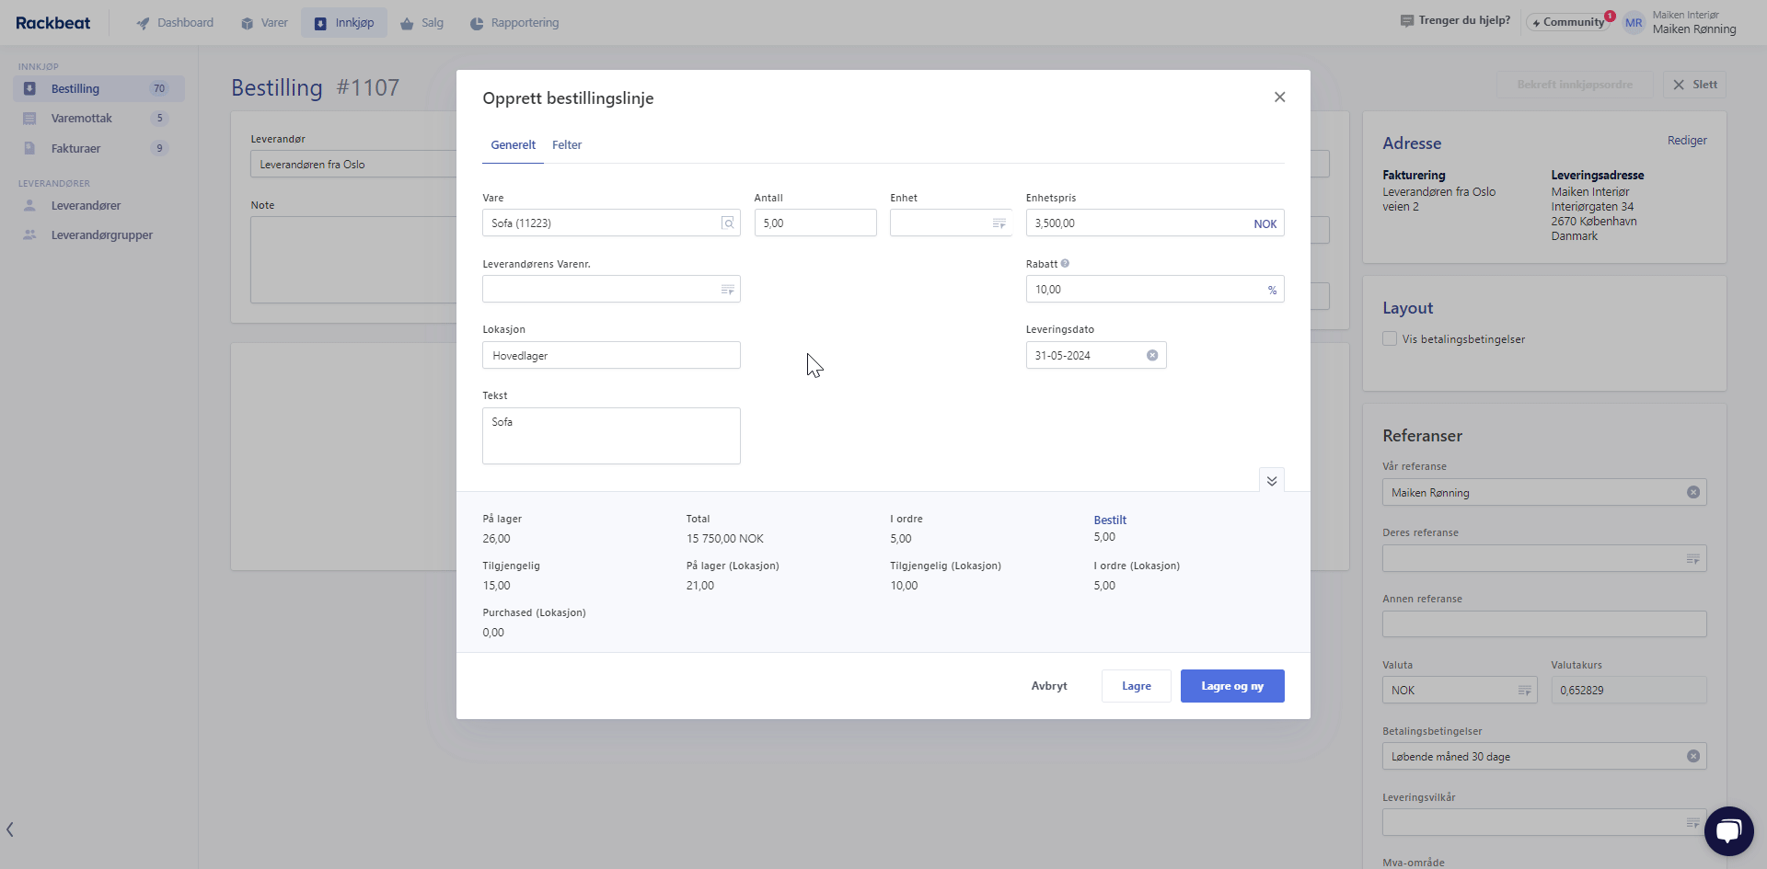
Task: Collapse the sidebar with the left chevron
Action: (10, 829)
